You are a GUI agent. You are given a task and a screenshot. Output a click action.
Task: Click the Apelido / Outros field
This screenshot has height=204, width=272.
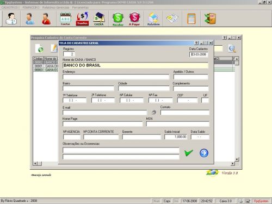[x=191, y=77]
